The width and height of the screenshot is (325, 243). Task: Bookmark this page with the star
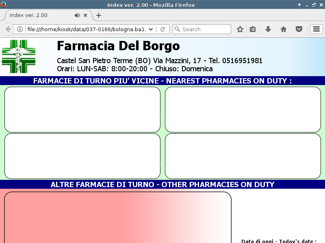click(240, 29)
